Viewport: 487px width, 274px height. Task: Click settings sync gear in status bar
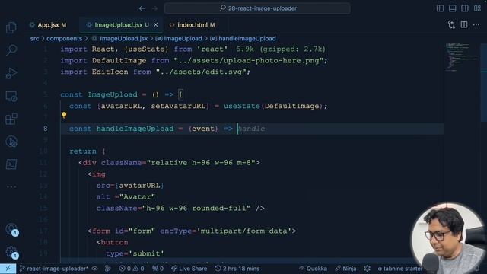click(367, 269)
